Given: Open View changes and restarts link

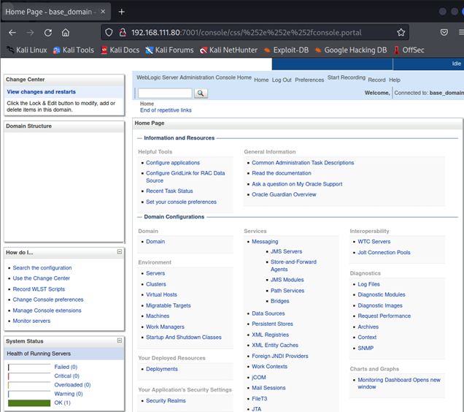Looking at the screenshot, I should [41, 92].
